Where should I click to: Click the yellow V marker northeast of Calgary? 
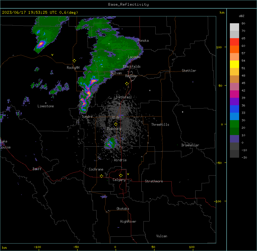(128, 174)
